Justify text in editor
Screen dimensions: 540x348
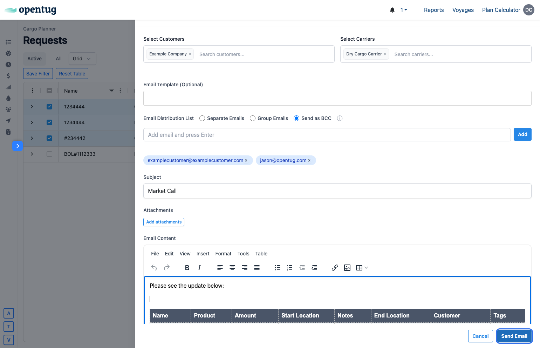click(x=257, y=268)
